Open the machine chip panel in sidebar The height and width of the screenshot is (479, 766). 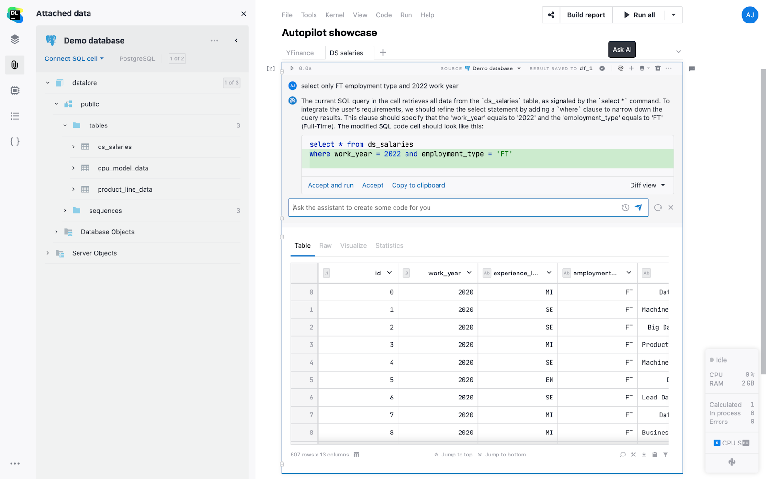point(15,90)
